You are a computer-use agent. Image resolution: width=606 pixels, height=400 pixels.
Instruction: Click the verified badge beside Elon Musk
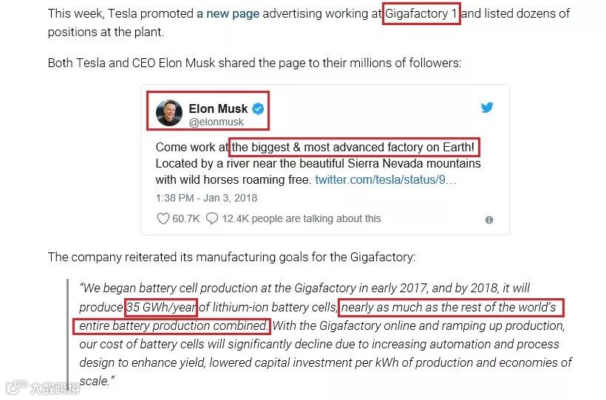click(259, 108)
